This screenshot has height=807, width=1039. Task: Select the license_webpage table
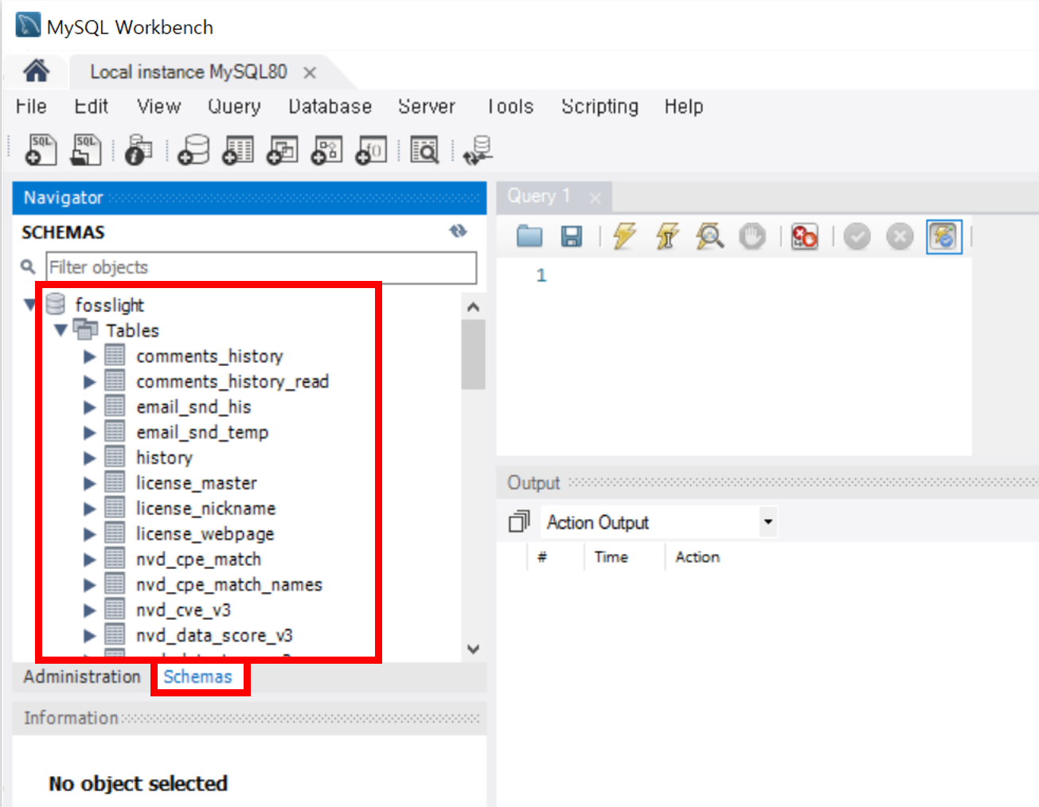(x=205, y=534)
